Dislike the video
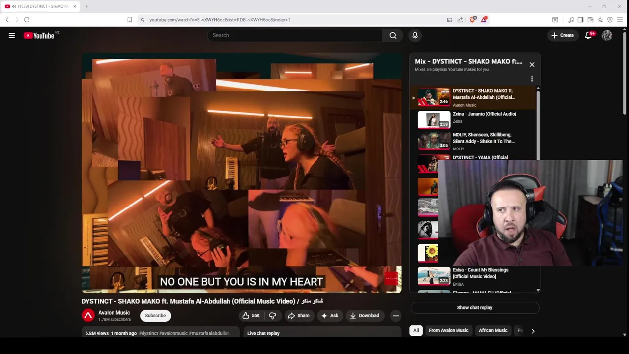 pyautogui.click(x=273, y=316)
